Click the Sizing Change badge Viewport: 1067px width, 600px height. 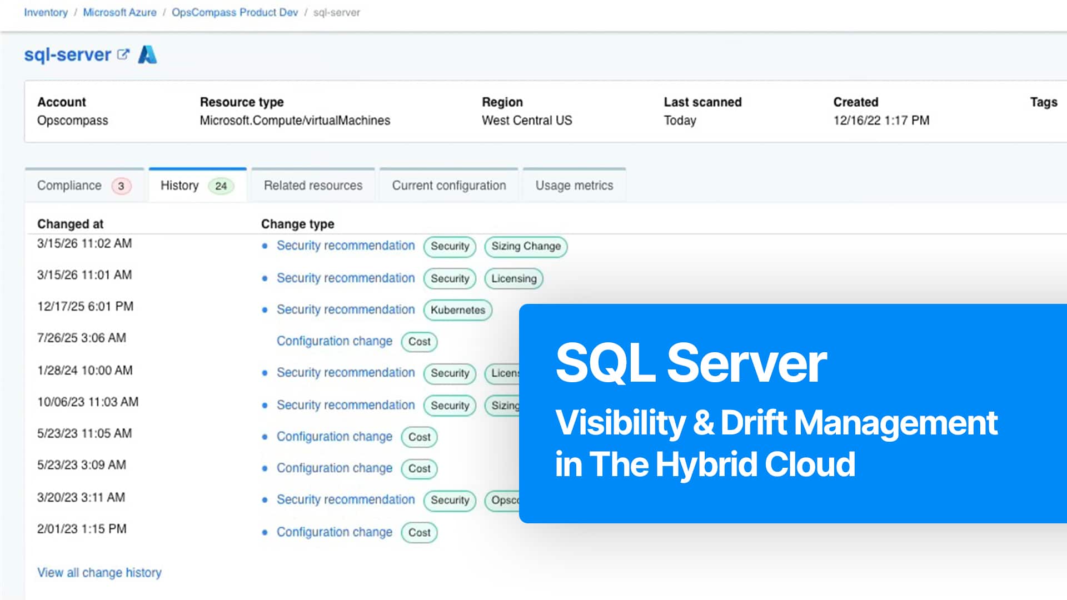pos(525,247)
